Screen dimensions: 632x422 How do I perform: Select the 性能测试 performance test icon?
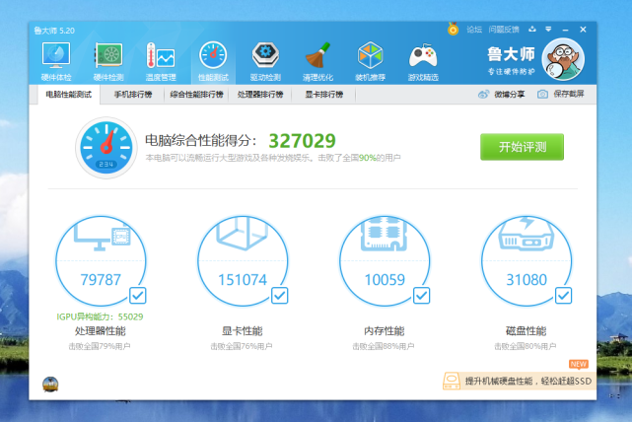pyautogui.click(x=213, y=55)
